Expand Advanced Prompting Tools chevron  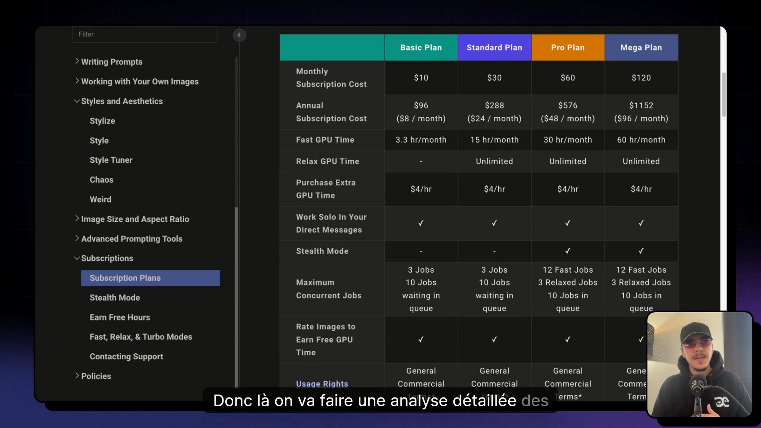[x=77, y=238]
